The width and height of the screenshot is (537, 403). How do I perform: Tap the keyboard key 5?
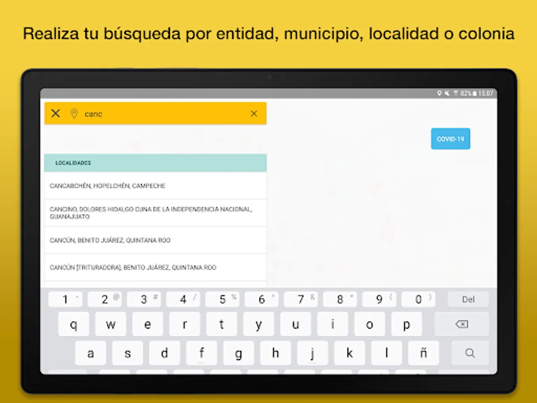pos(222,300)
